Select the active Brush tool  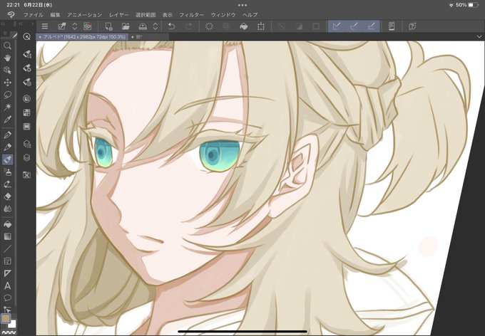[x=7, y=159]
